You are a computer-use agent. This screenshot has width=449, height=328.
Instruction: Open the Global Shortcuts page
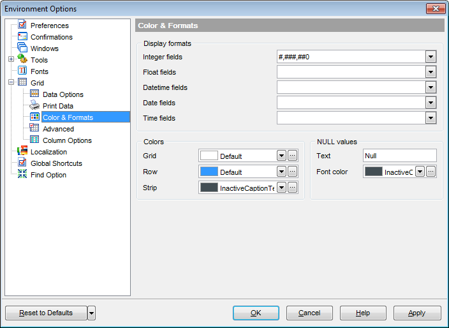56,163
